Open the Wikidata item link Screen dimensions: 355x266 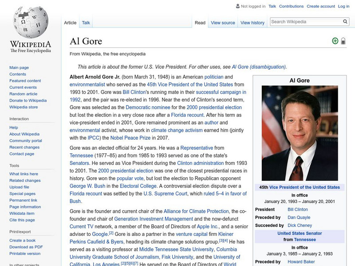(22, 213)
